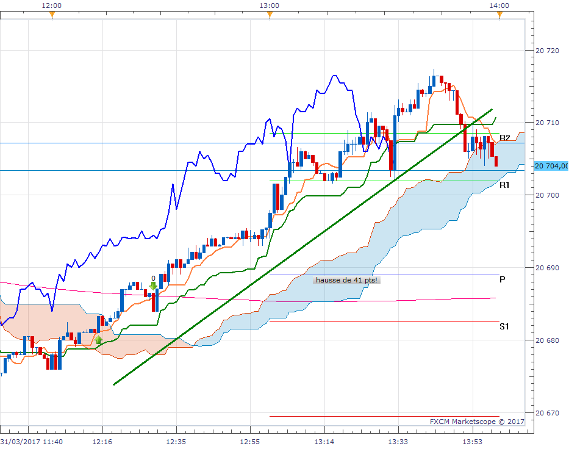Image resolution: width=569 pixels, height=449 pixels.
Task: Click the orange 14:00 time marker
Action: pos(499,15)
